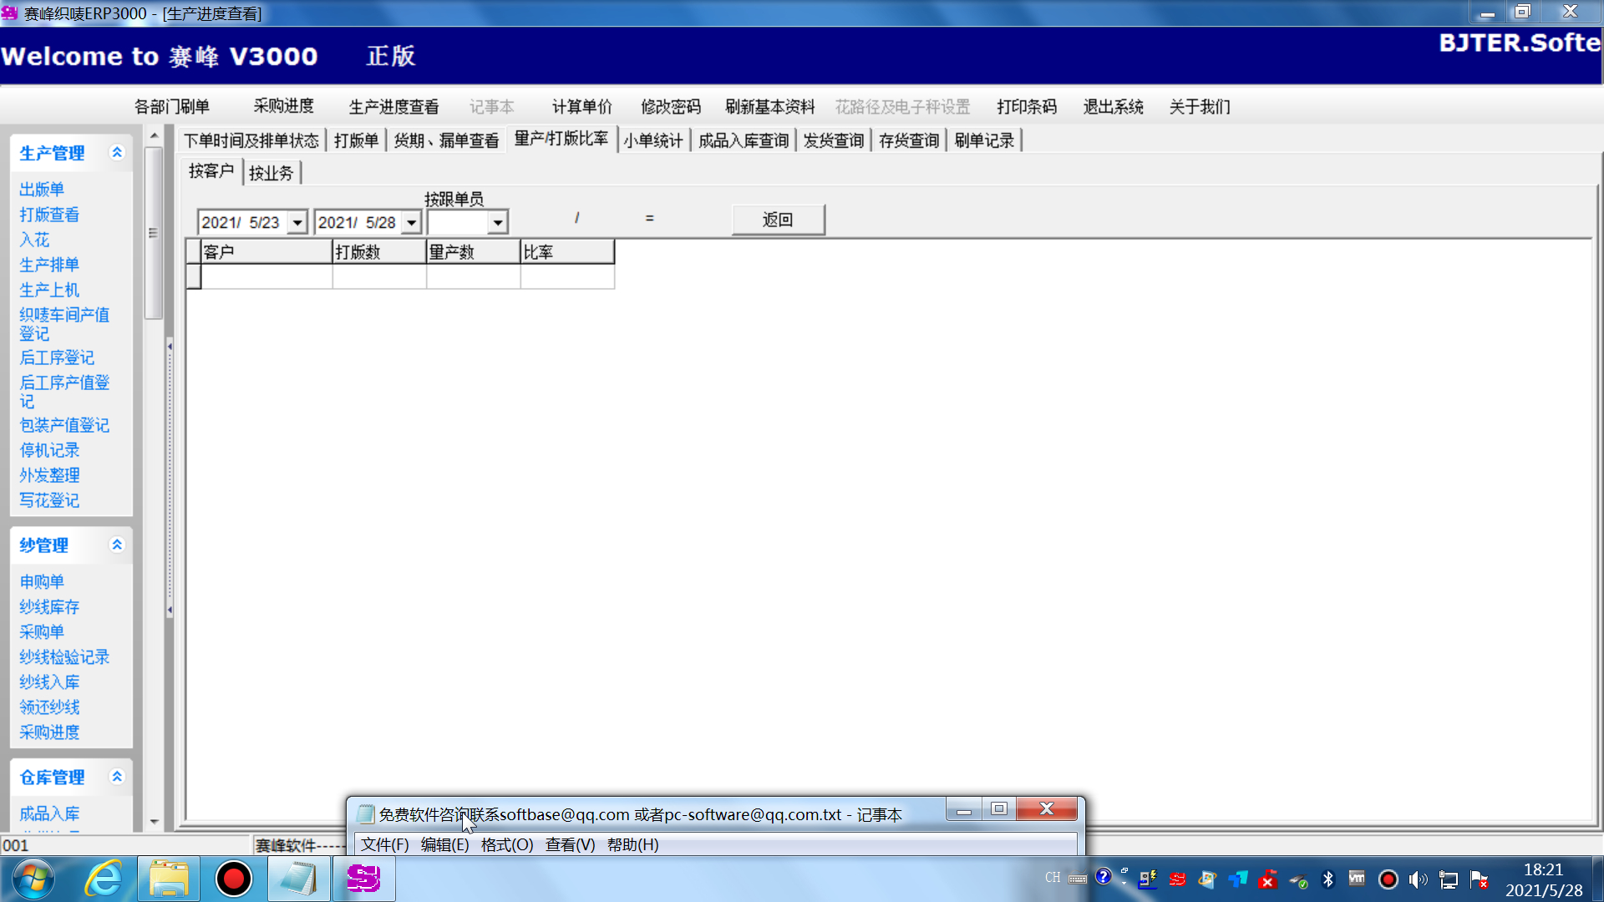The width and height of the screenshot is (1604, 902).
Task: Click the Bluetooth tray icon
Action: (x=1327, y=879)
